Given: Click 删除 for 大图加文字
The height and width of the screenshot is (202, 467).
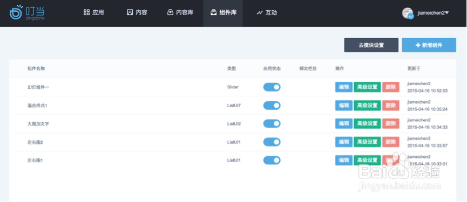Looking at the screenshot, I should click(x=391, y=123).
